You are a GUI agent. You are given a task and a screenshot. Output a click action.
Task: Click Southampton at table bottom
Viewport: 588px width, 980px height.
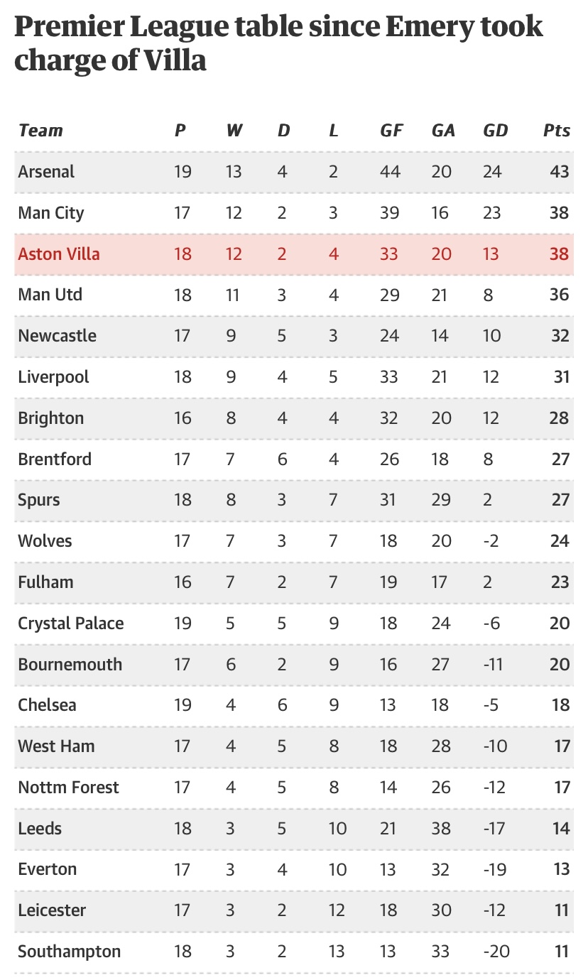coord(70,952)
